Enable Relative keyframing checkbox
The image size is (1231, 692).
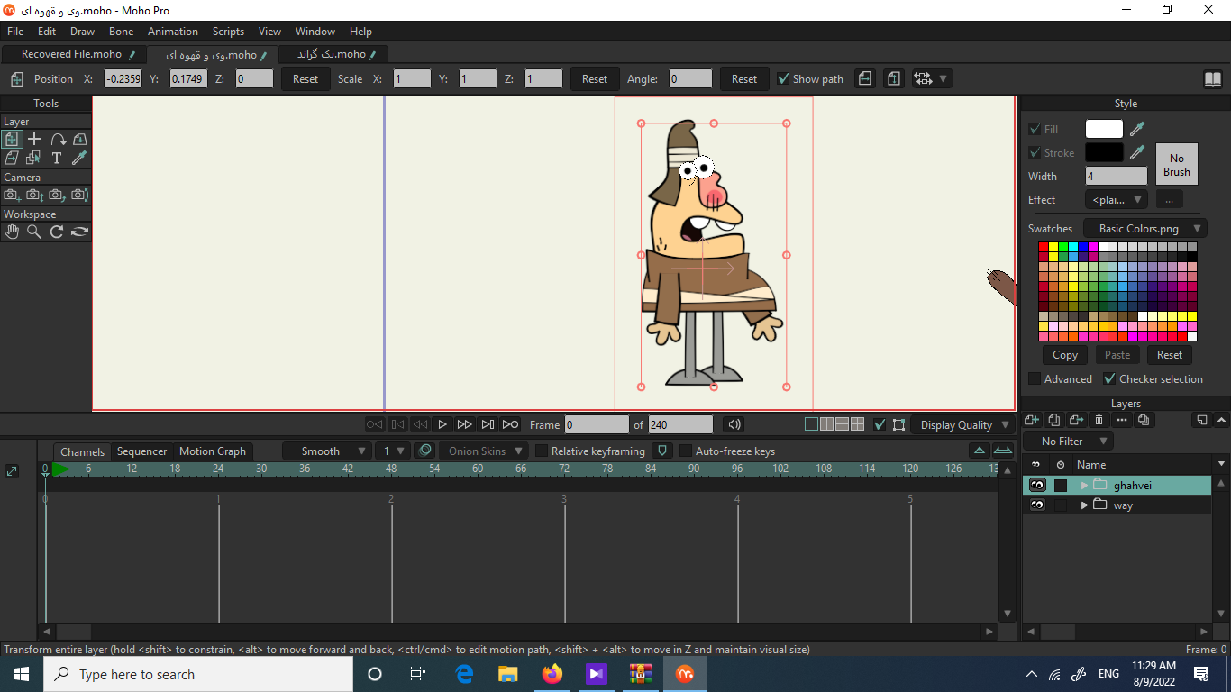(x=542, y=451)
